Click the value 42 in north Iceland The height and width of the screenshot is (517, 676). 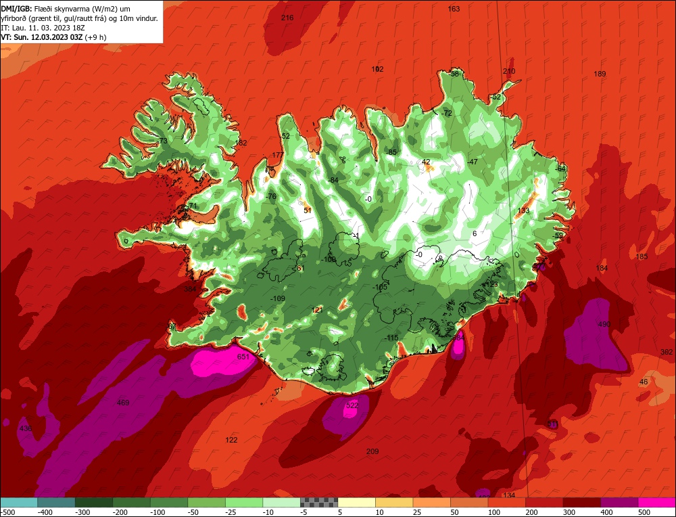pos(426,162)
